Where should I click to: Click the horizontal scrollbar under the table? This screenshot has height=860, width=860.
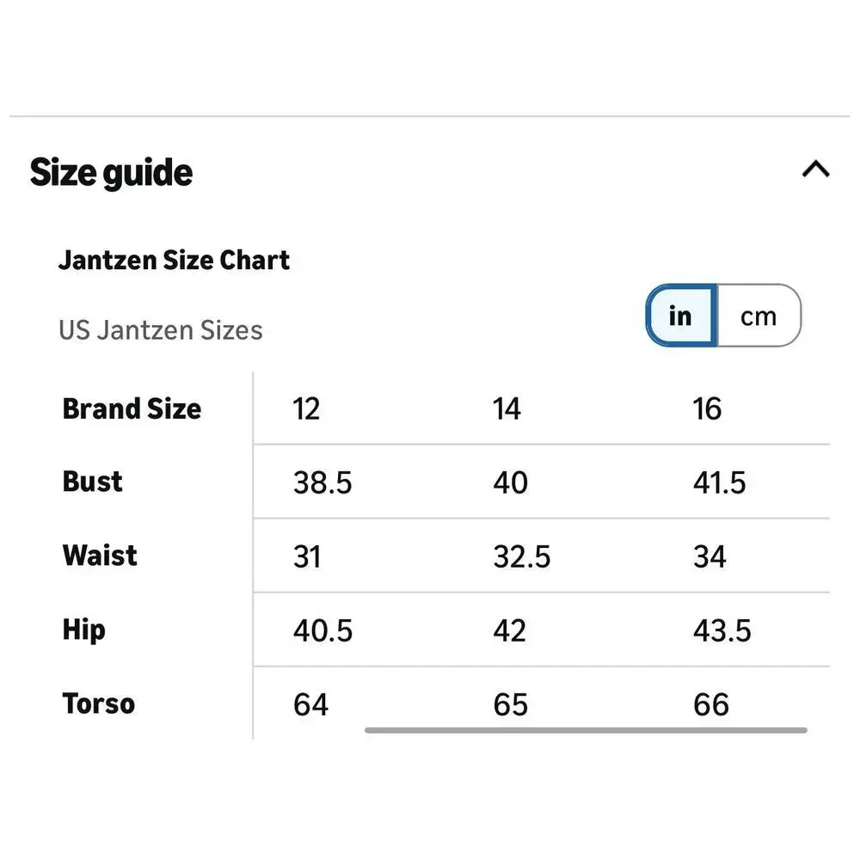[585, 730]
